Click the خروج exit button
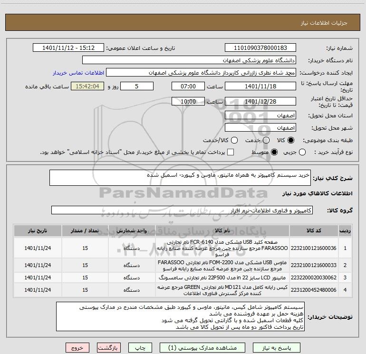Screen dimensions: 366x354 pyautogui.click(x=77, y=348)
